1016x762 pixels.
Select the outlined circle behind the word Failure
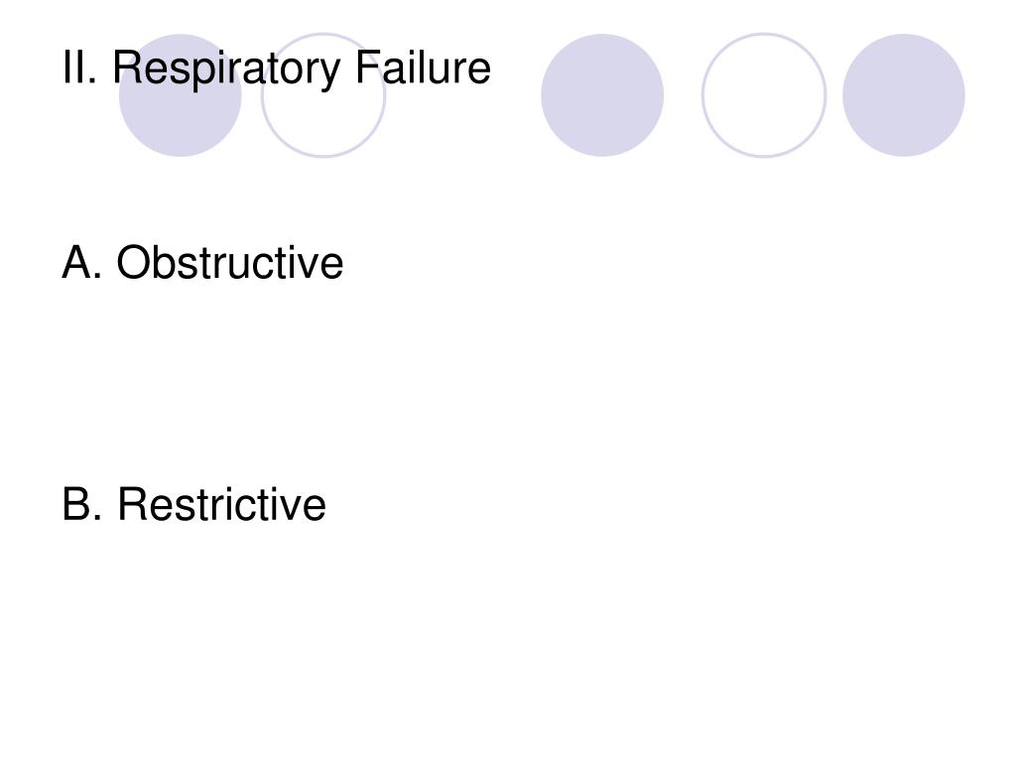pyautogui.click(x=323, y=95)
